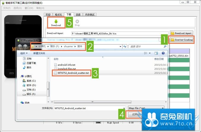The width and height of the screenshot is (201, 132).
Task: Open help with the question mark icon
Action: (x=163, y=53)
